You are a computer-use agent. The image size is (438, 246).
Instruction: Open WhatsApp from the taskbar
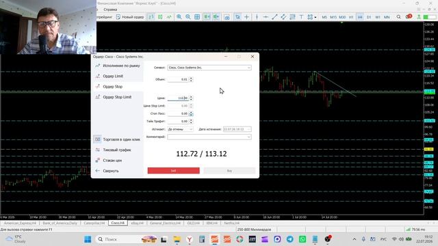pyautogui.click(x=302, y=239)
